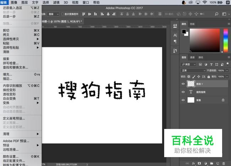The image size is (231, 166).
Task: Click the document tab title
Action: 62,21
